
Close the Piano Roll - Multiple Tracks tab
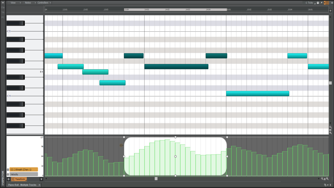[39, 185]
